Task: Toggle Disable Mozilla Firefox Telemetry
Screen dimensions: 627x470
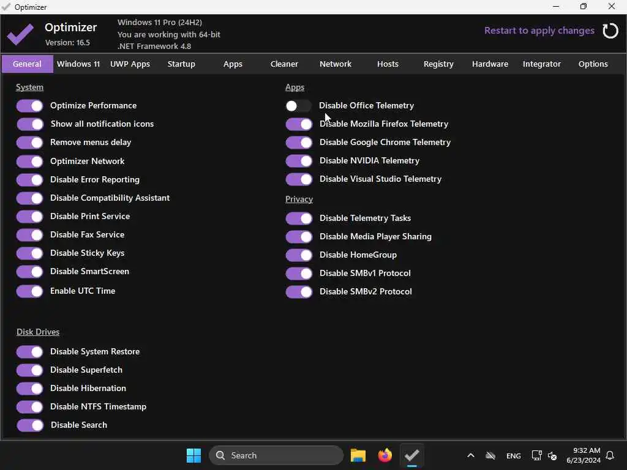Action: click(299, 124)
